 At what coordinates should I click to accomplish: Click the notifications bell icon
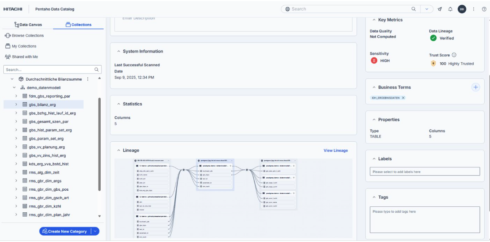pyautogui.click(x=450, y=9)
